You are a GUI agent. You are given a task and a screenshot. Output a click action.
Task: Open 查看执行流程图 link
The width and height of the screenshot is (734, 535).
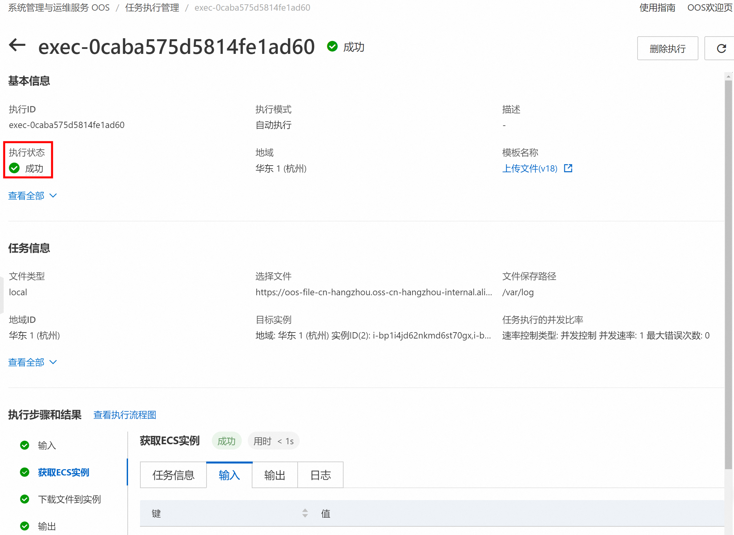(125, 415)
